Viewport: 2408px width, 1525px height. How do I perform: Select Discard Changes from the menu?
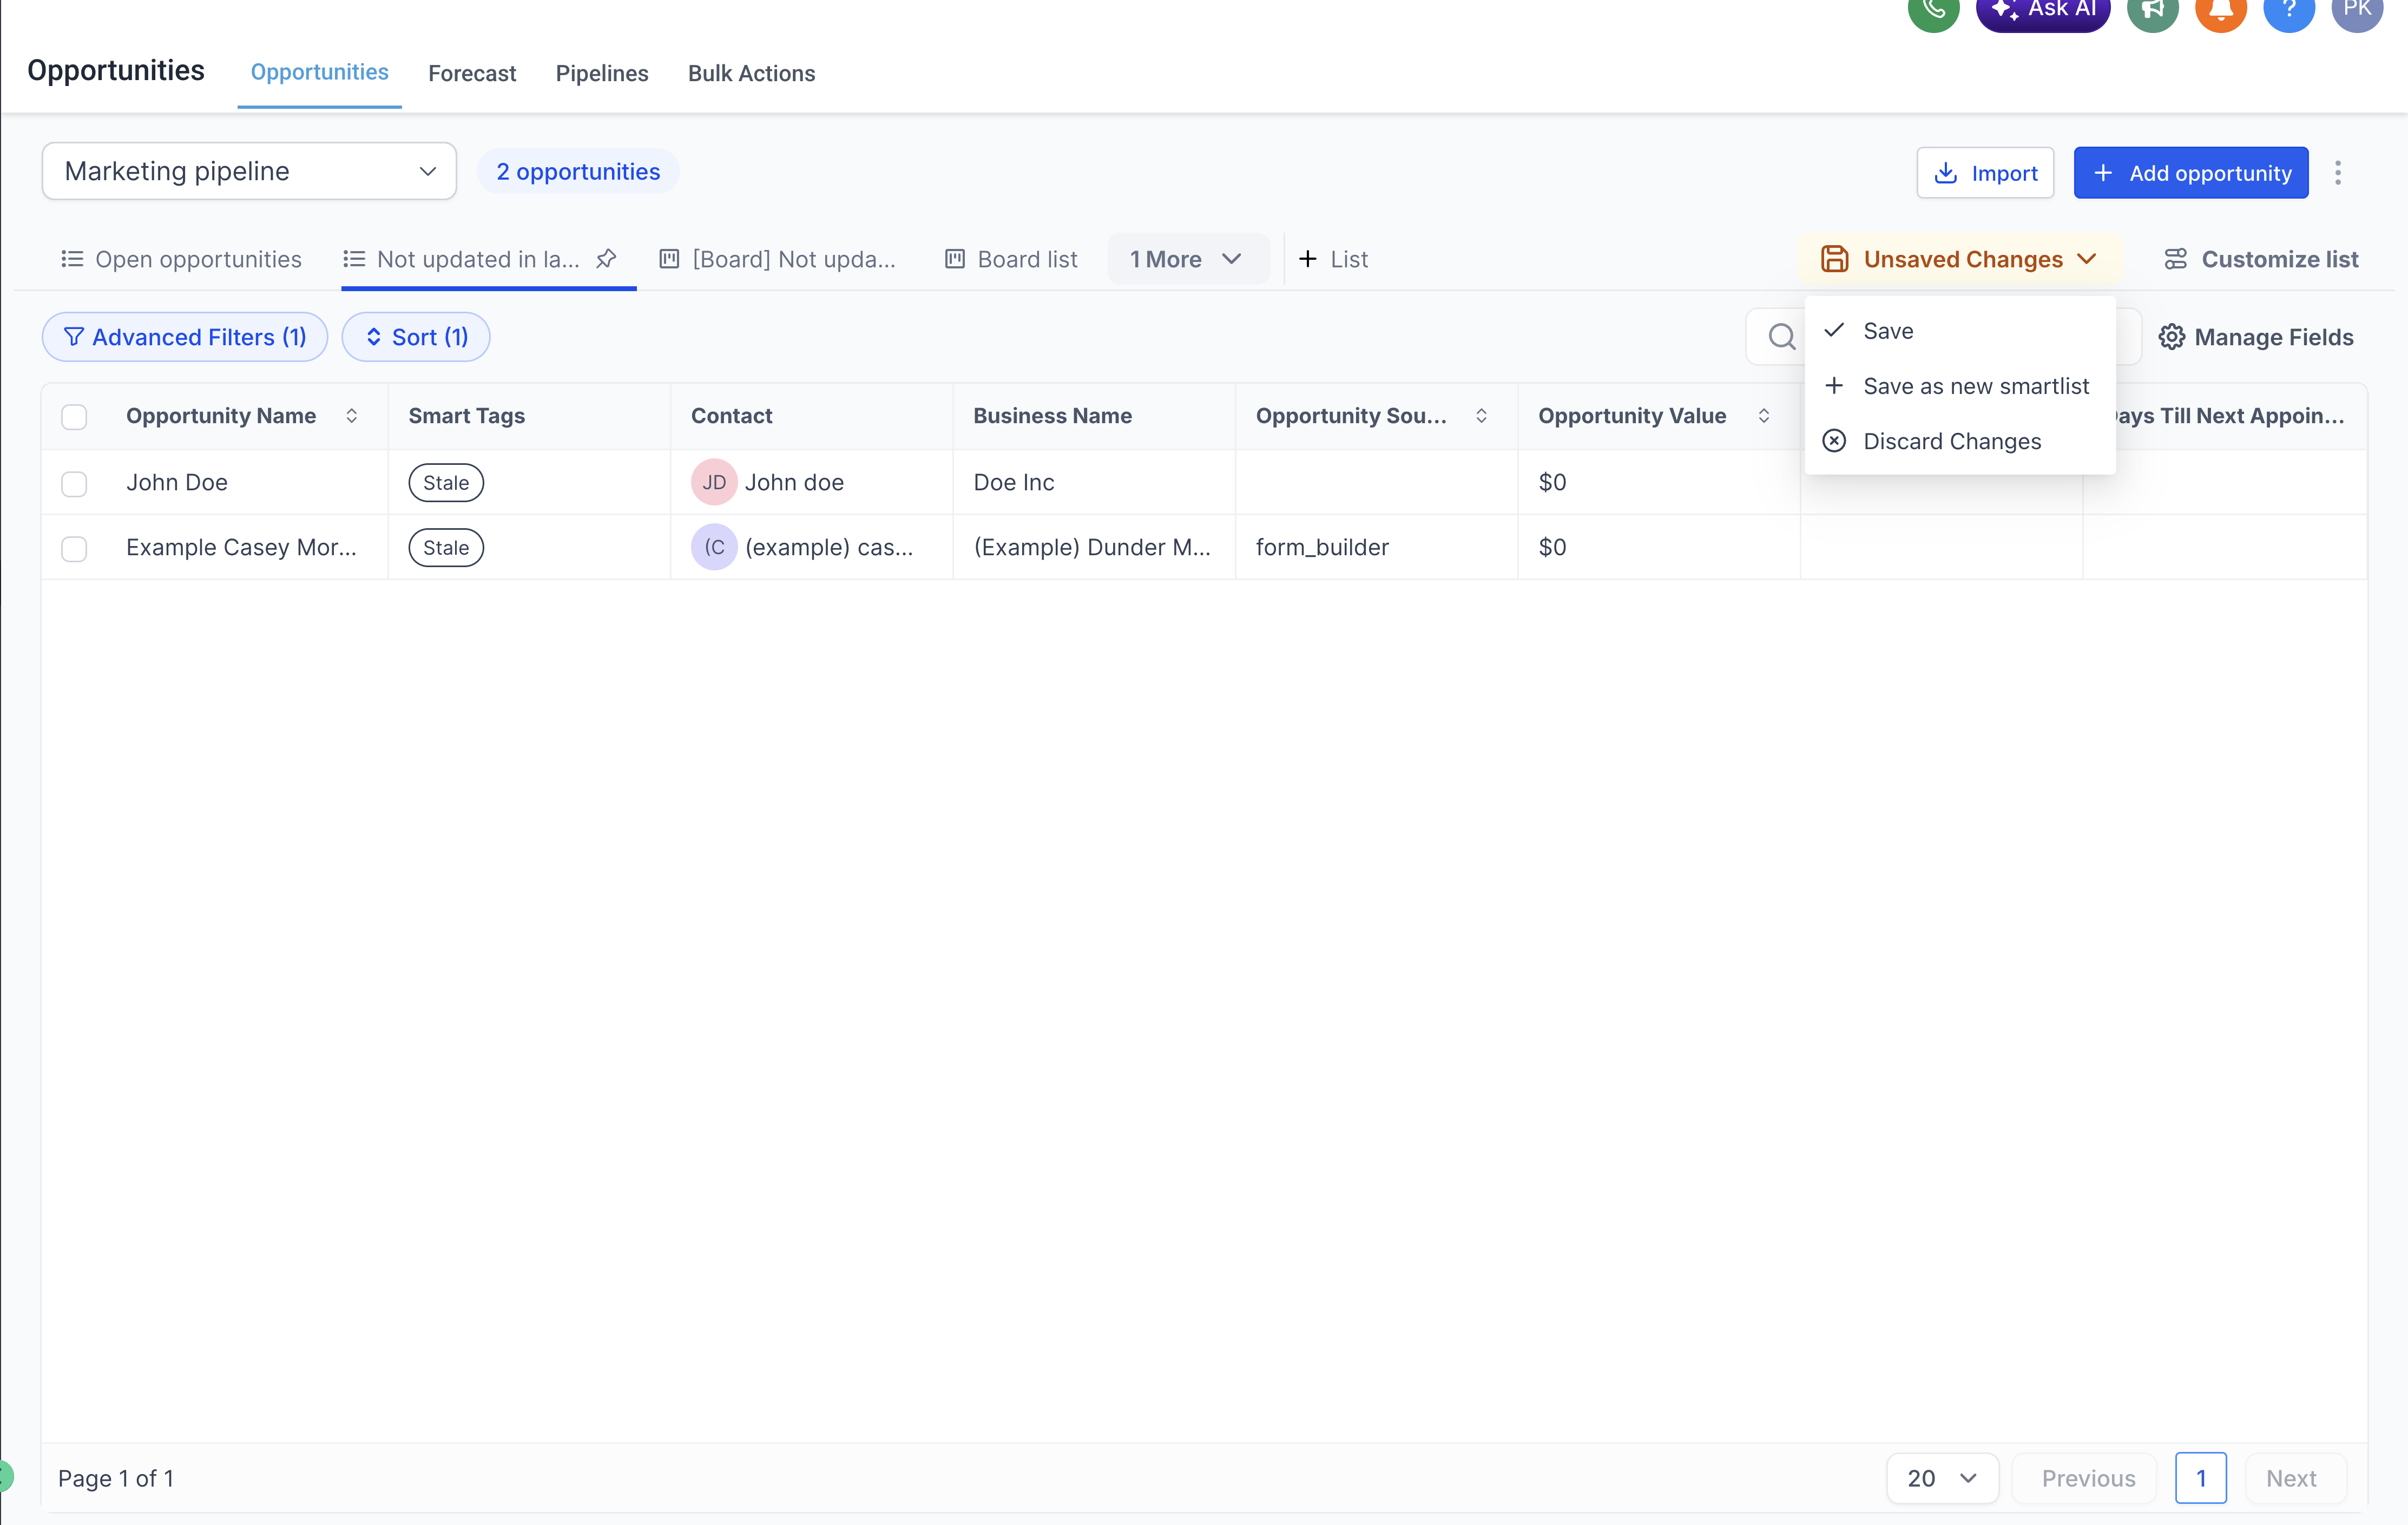click(1951, 441)
